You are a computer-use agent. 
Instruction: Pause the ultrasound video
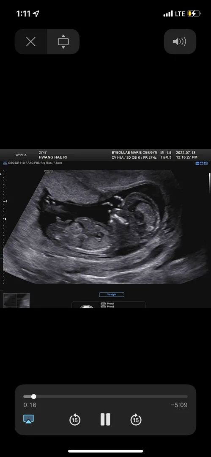coord(105,419)
